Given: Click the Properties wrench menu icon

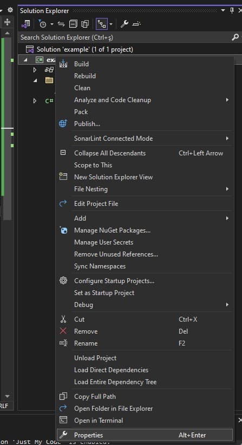Looking at the screenshot, I should [x=63, y=435].
